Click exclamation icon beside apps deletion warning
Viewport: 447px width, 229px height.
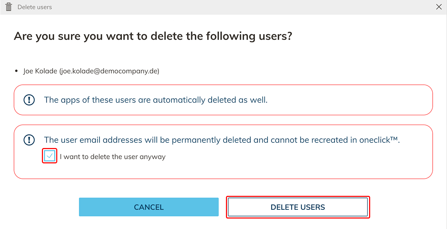pos(29,100)
